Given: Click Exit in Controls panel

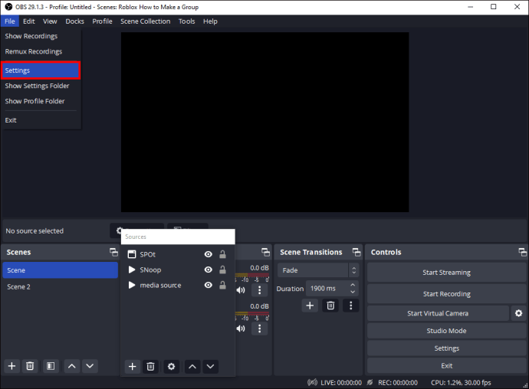Looking at the screenshot, I should click(447, 366).
